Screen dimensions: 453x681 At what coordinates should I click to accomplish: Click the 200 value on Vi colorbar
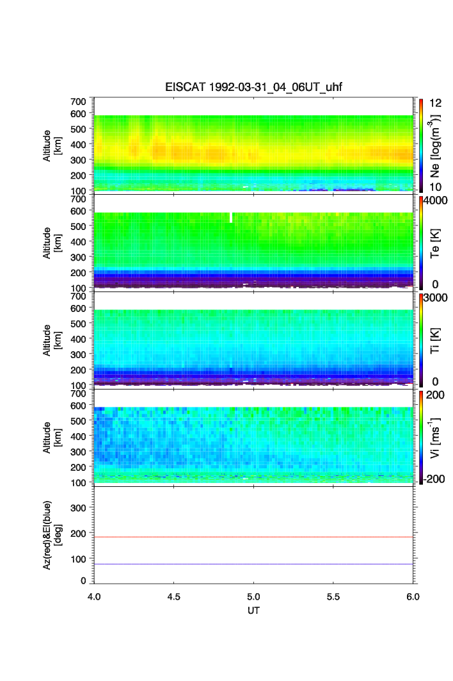435,395
